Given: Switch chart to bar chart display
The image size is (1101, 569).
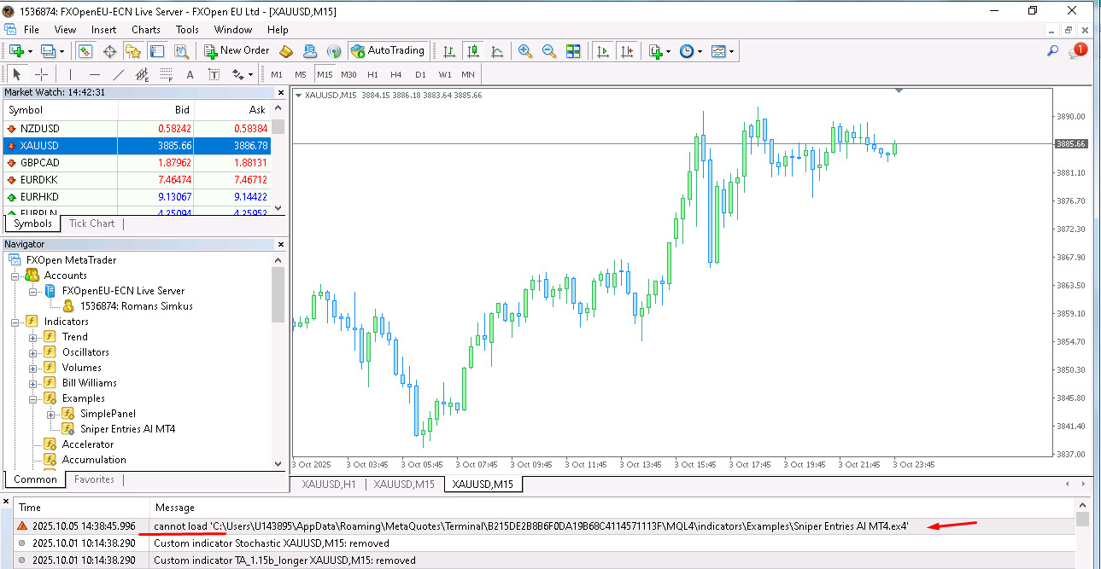Looking at the screenshot, I should 449,51.
